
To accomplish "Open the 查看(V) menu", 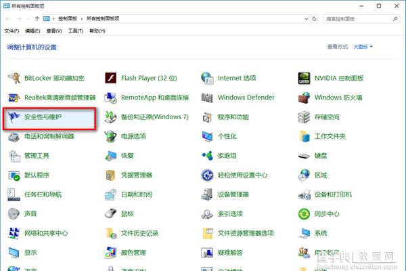I will [x=54, y=31].
